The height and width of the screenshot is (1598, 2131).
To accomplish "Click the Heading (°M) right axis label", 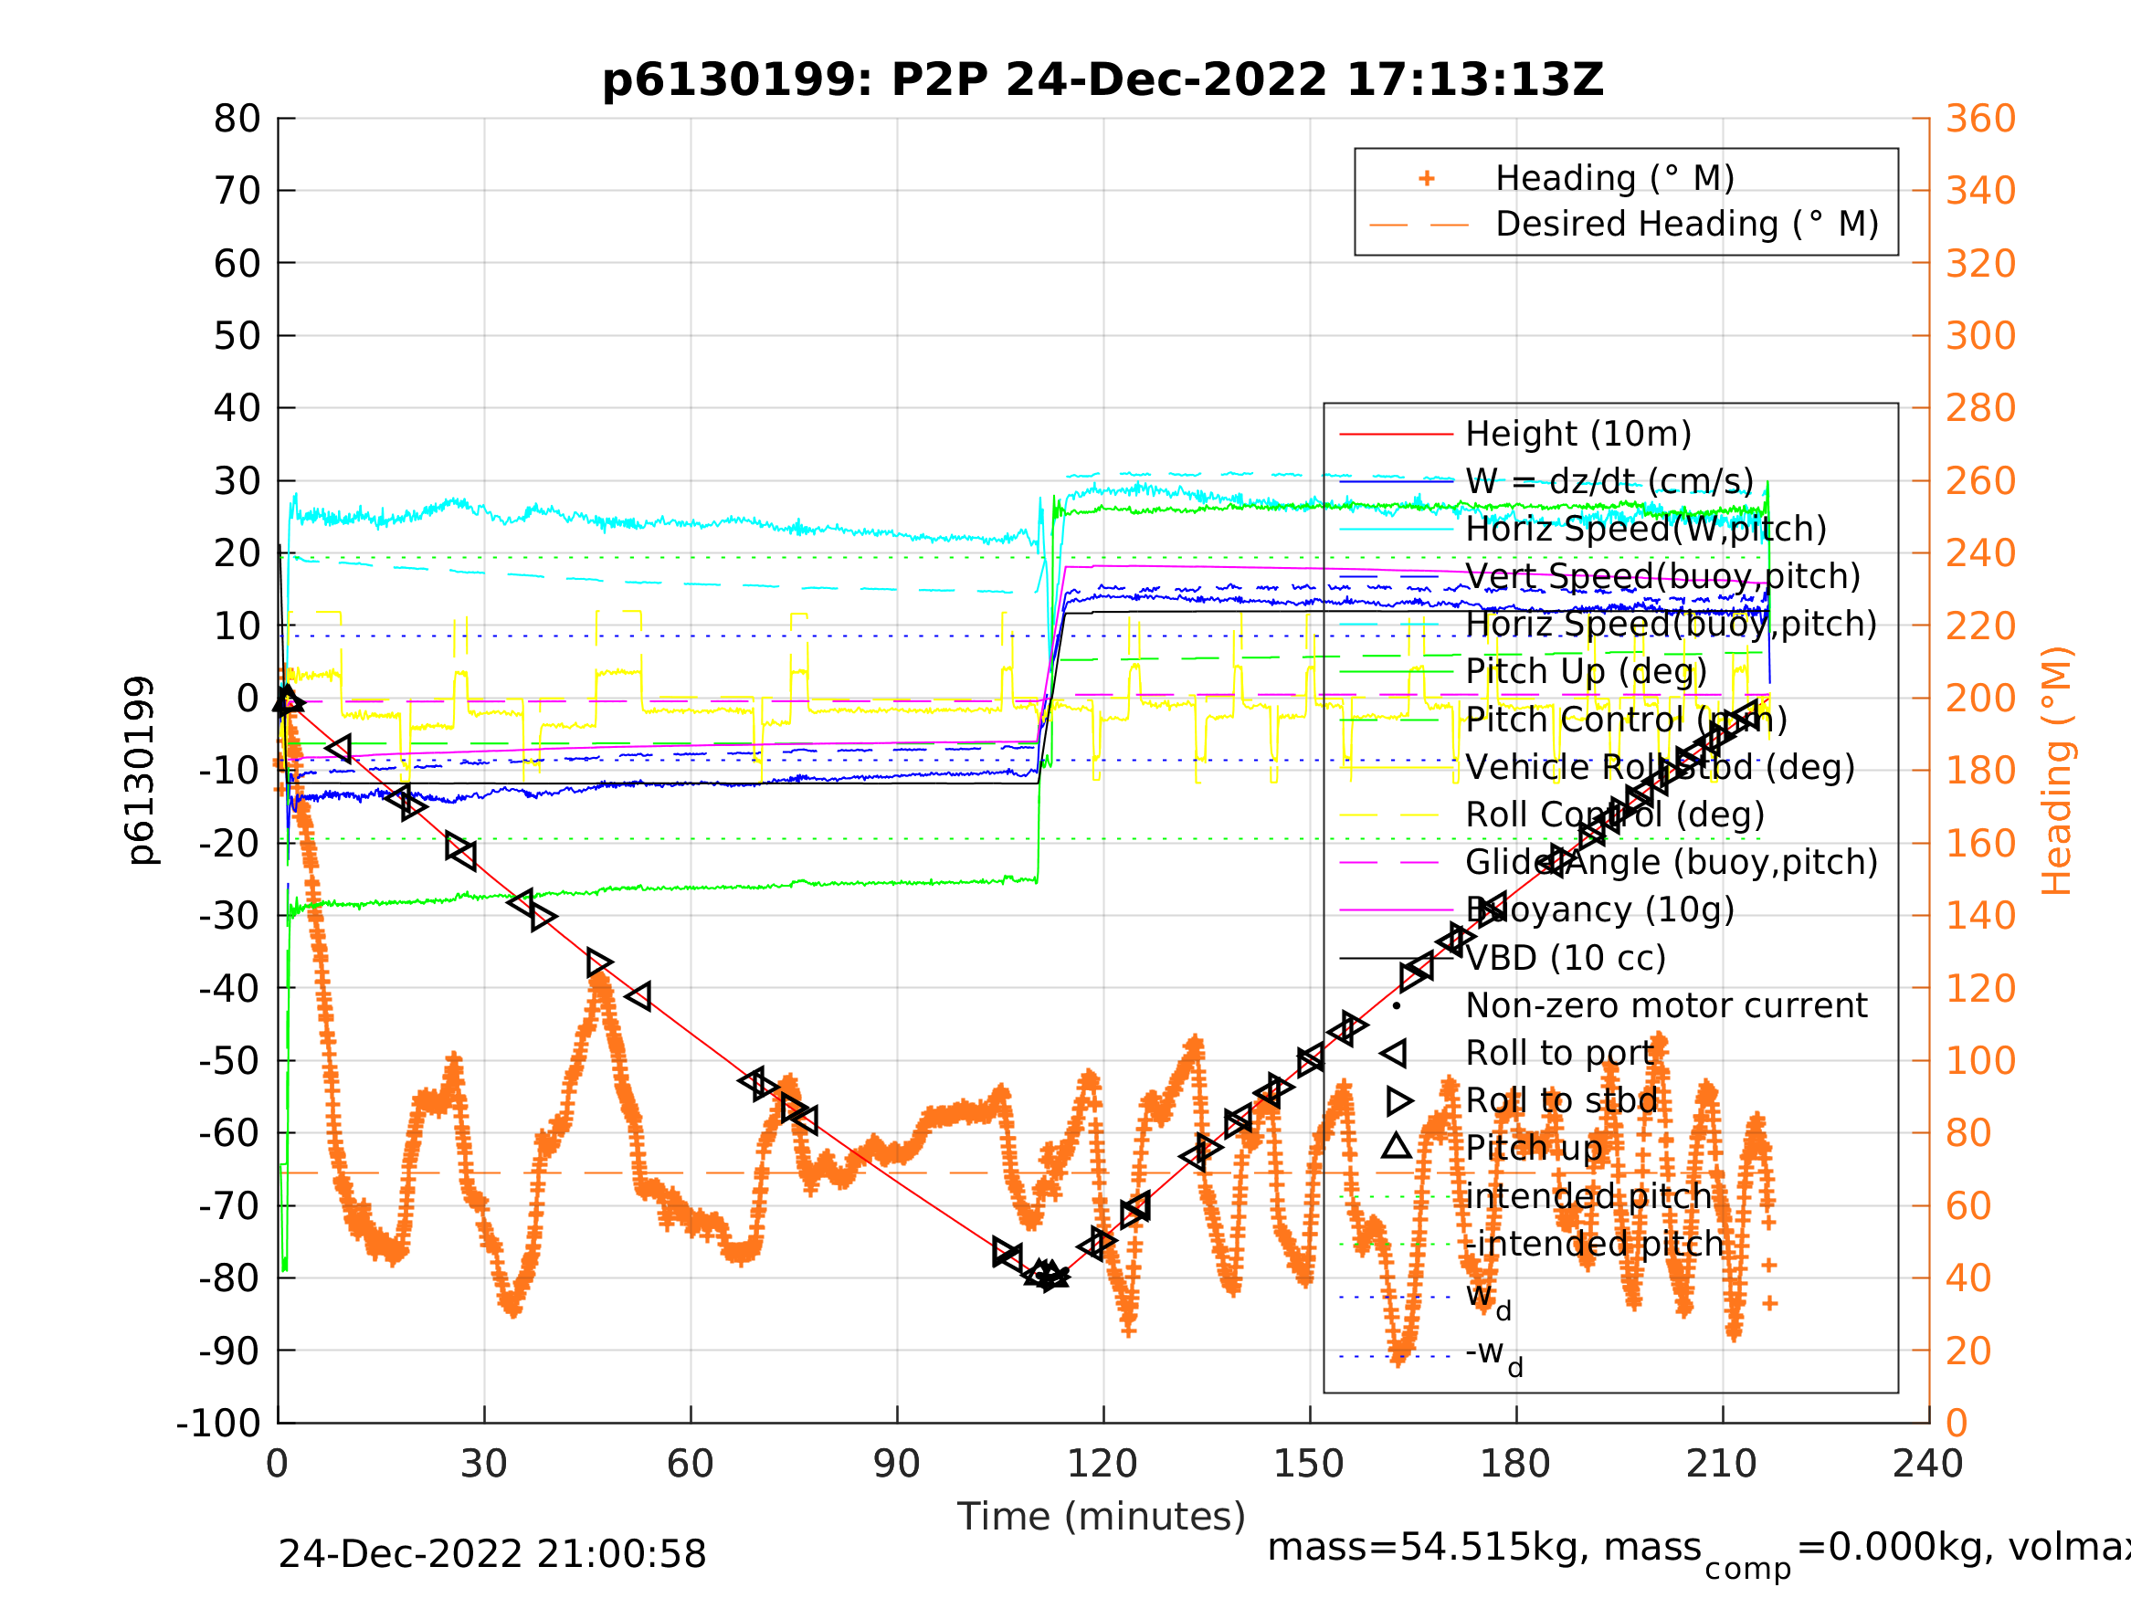I will (x=2056, y=771).
